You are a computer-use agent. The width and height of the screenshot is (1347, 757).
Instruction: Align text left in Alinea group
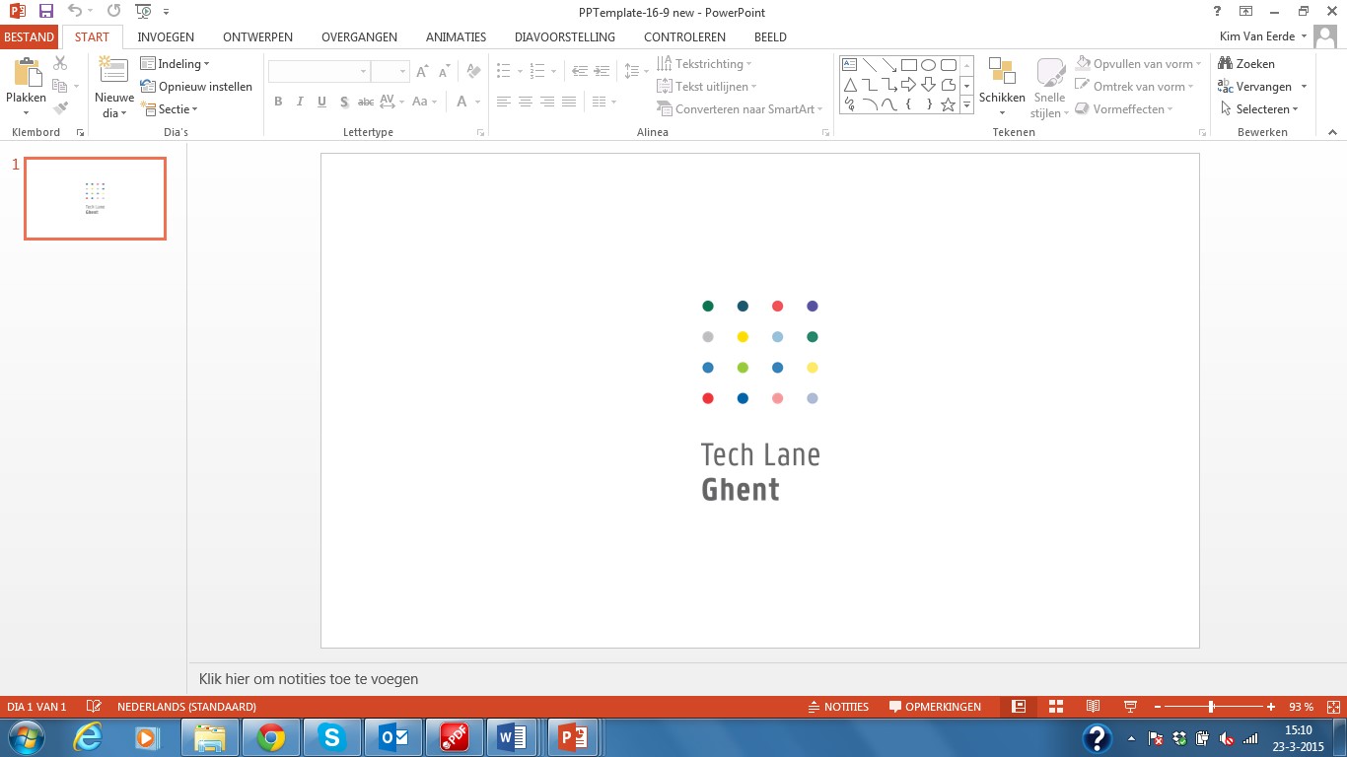[504, 102]
